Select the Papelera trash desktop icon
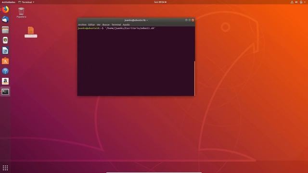 (21, 13)
